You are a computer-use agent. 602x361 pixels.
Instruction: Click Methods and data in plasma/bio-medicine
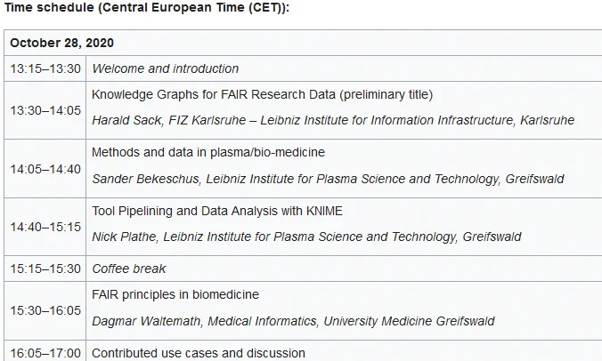pos(208,153)
